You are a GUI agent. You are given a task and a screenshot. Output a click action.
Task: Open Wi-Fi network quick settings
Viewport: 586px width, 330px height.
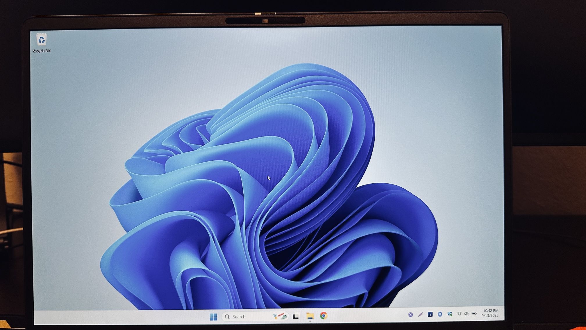[459, 314]
